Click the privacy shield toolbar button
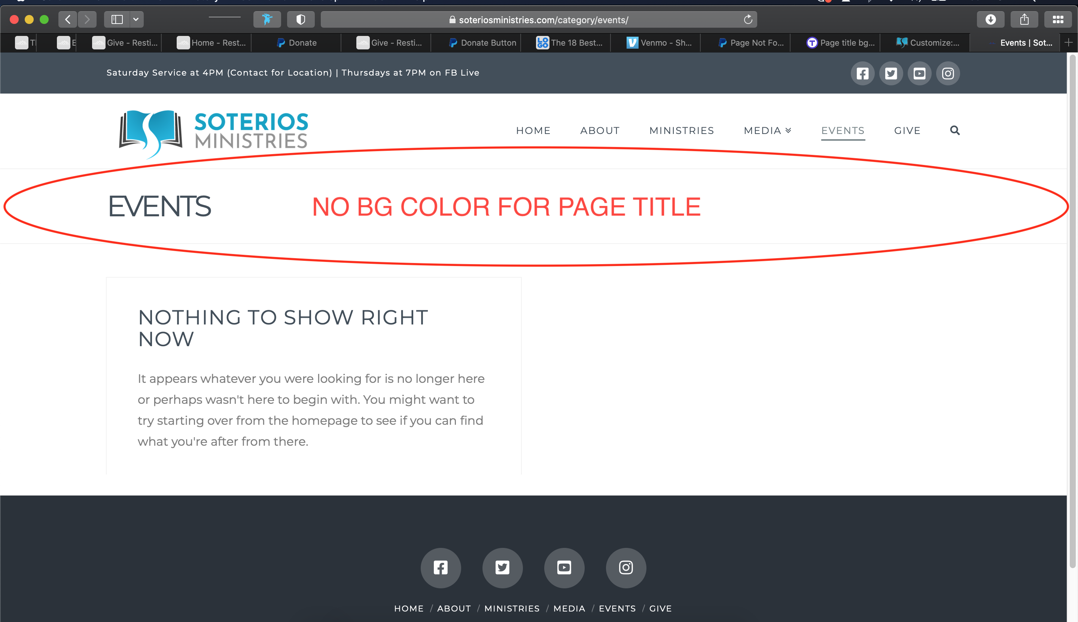The height and width of the screenshot is (622, 1078). (301, 20)
